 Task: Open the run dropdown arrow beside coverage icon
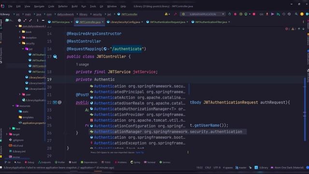click(250, 14)
